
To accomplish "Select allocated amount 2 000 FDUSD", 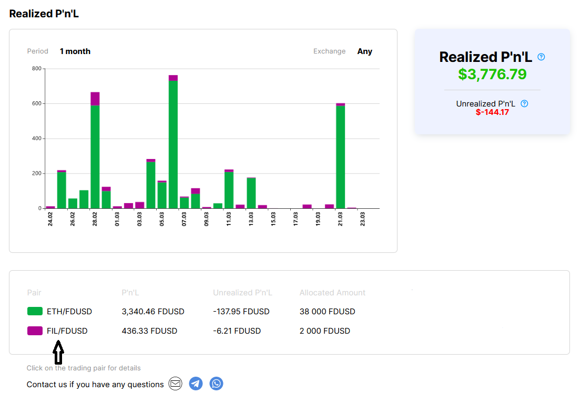I will [x=324, y=331].
